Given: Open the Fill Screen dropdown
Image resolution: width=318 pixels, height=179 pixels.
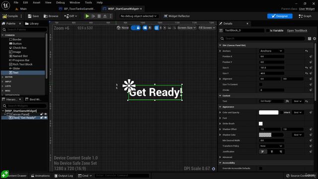Looking at the screenshot, I should (x=207, y=28).
